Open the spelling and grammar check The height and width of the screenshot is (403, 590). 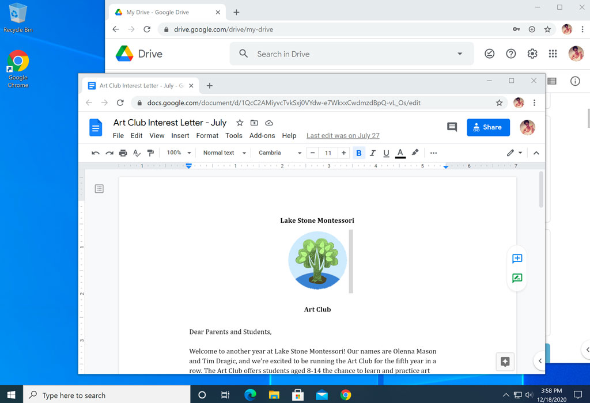coord(136,153)
